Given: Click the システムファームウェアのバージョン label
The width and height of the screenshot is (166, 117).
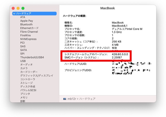Looking at the screenshot, I should (86, 54).
